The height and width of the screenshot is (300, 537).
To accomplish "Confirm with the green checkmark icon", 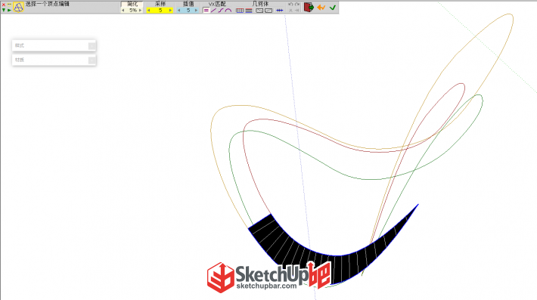I will pyautogui.click(x=333, y=8).
